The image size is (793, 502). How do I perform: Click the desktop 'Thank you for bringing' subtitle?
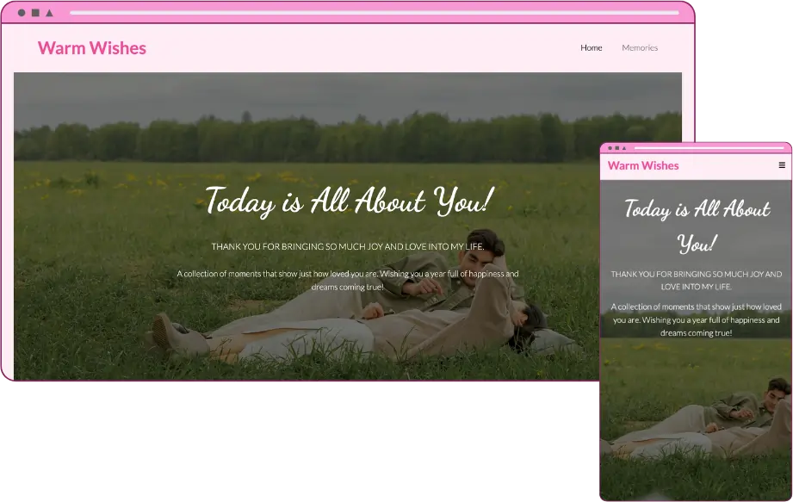click(x=348, y=247)
